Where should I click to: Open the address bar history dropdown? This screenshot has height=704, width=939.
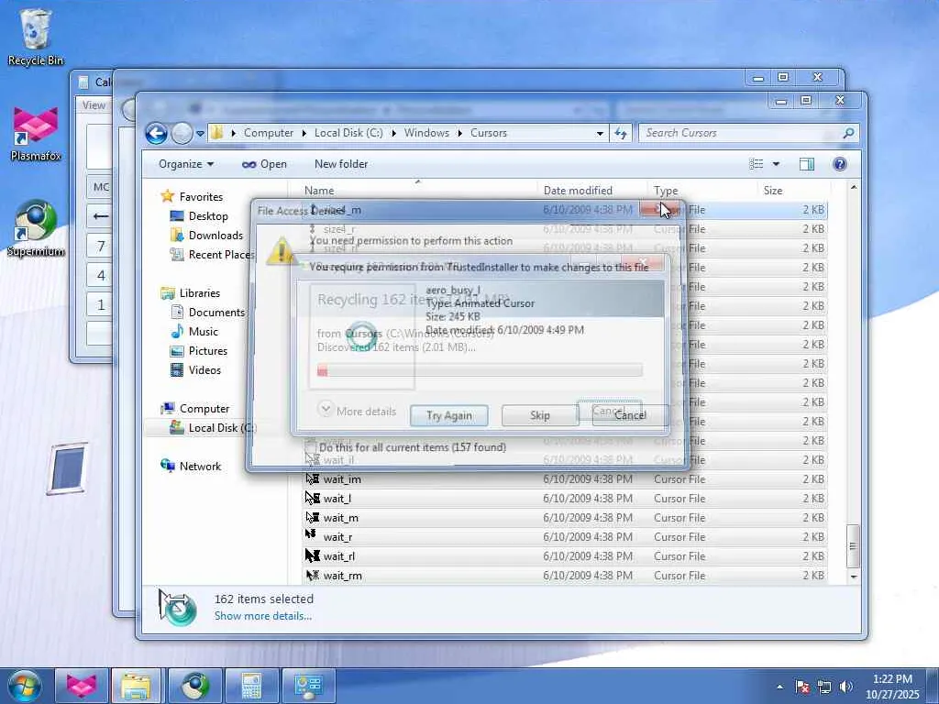coord(600,134)
